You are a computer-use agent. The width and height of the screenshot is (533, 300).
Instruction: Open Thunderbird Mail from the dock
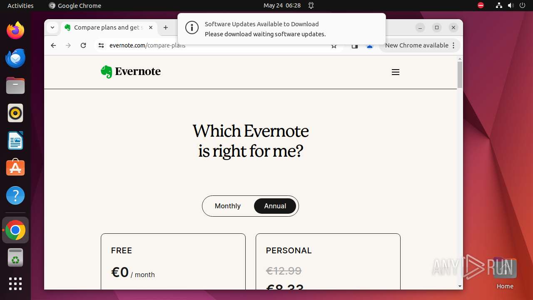[15, 58]
